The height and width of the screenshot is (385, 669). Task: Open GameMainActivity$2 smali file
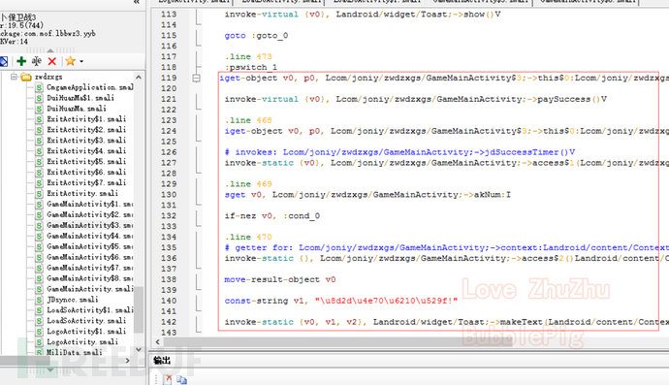(89, 214)
